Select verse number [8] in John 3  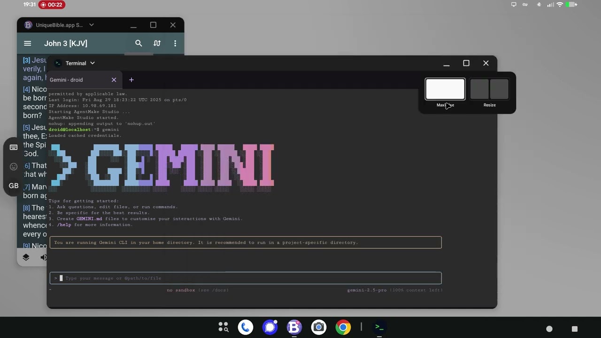click(26, 208)
